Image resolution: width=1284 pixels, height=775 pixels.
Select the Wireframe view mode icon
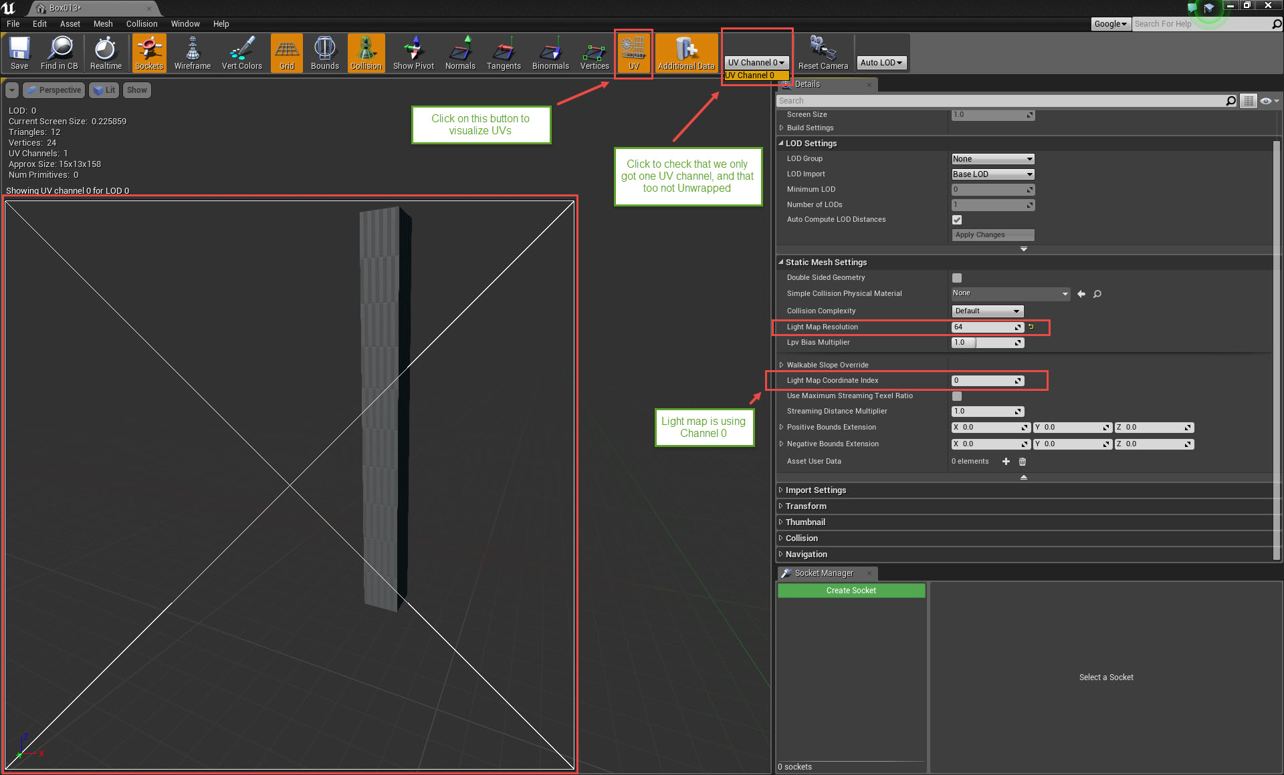[x=192, y=53]
